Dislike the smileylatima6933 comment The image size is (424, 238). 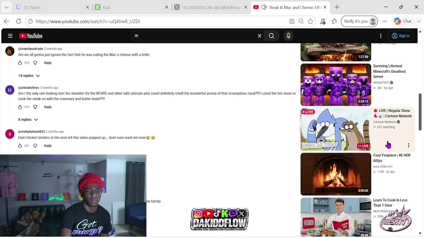(35, 146)
